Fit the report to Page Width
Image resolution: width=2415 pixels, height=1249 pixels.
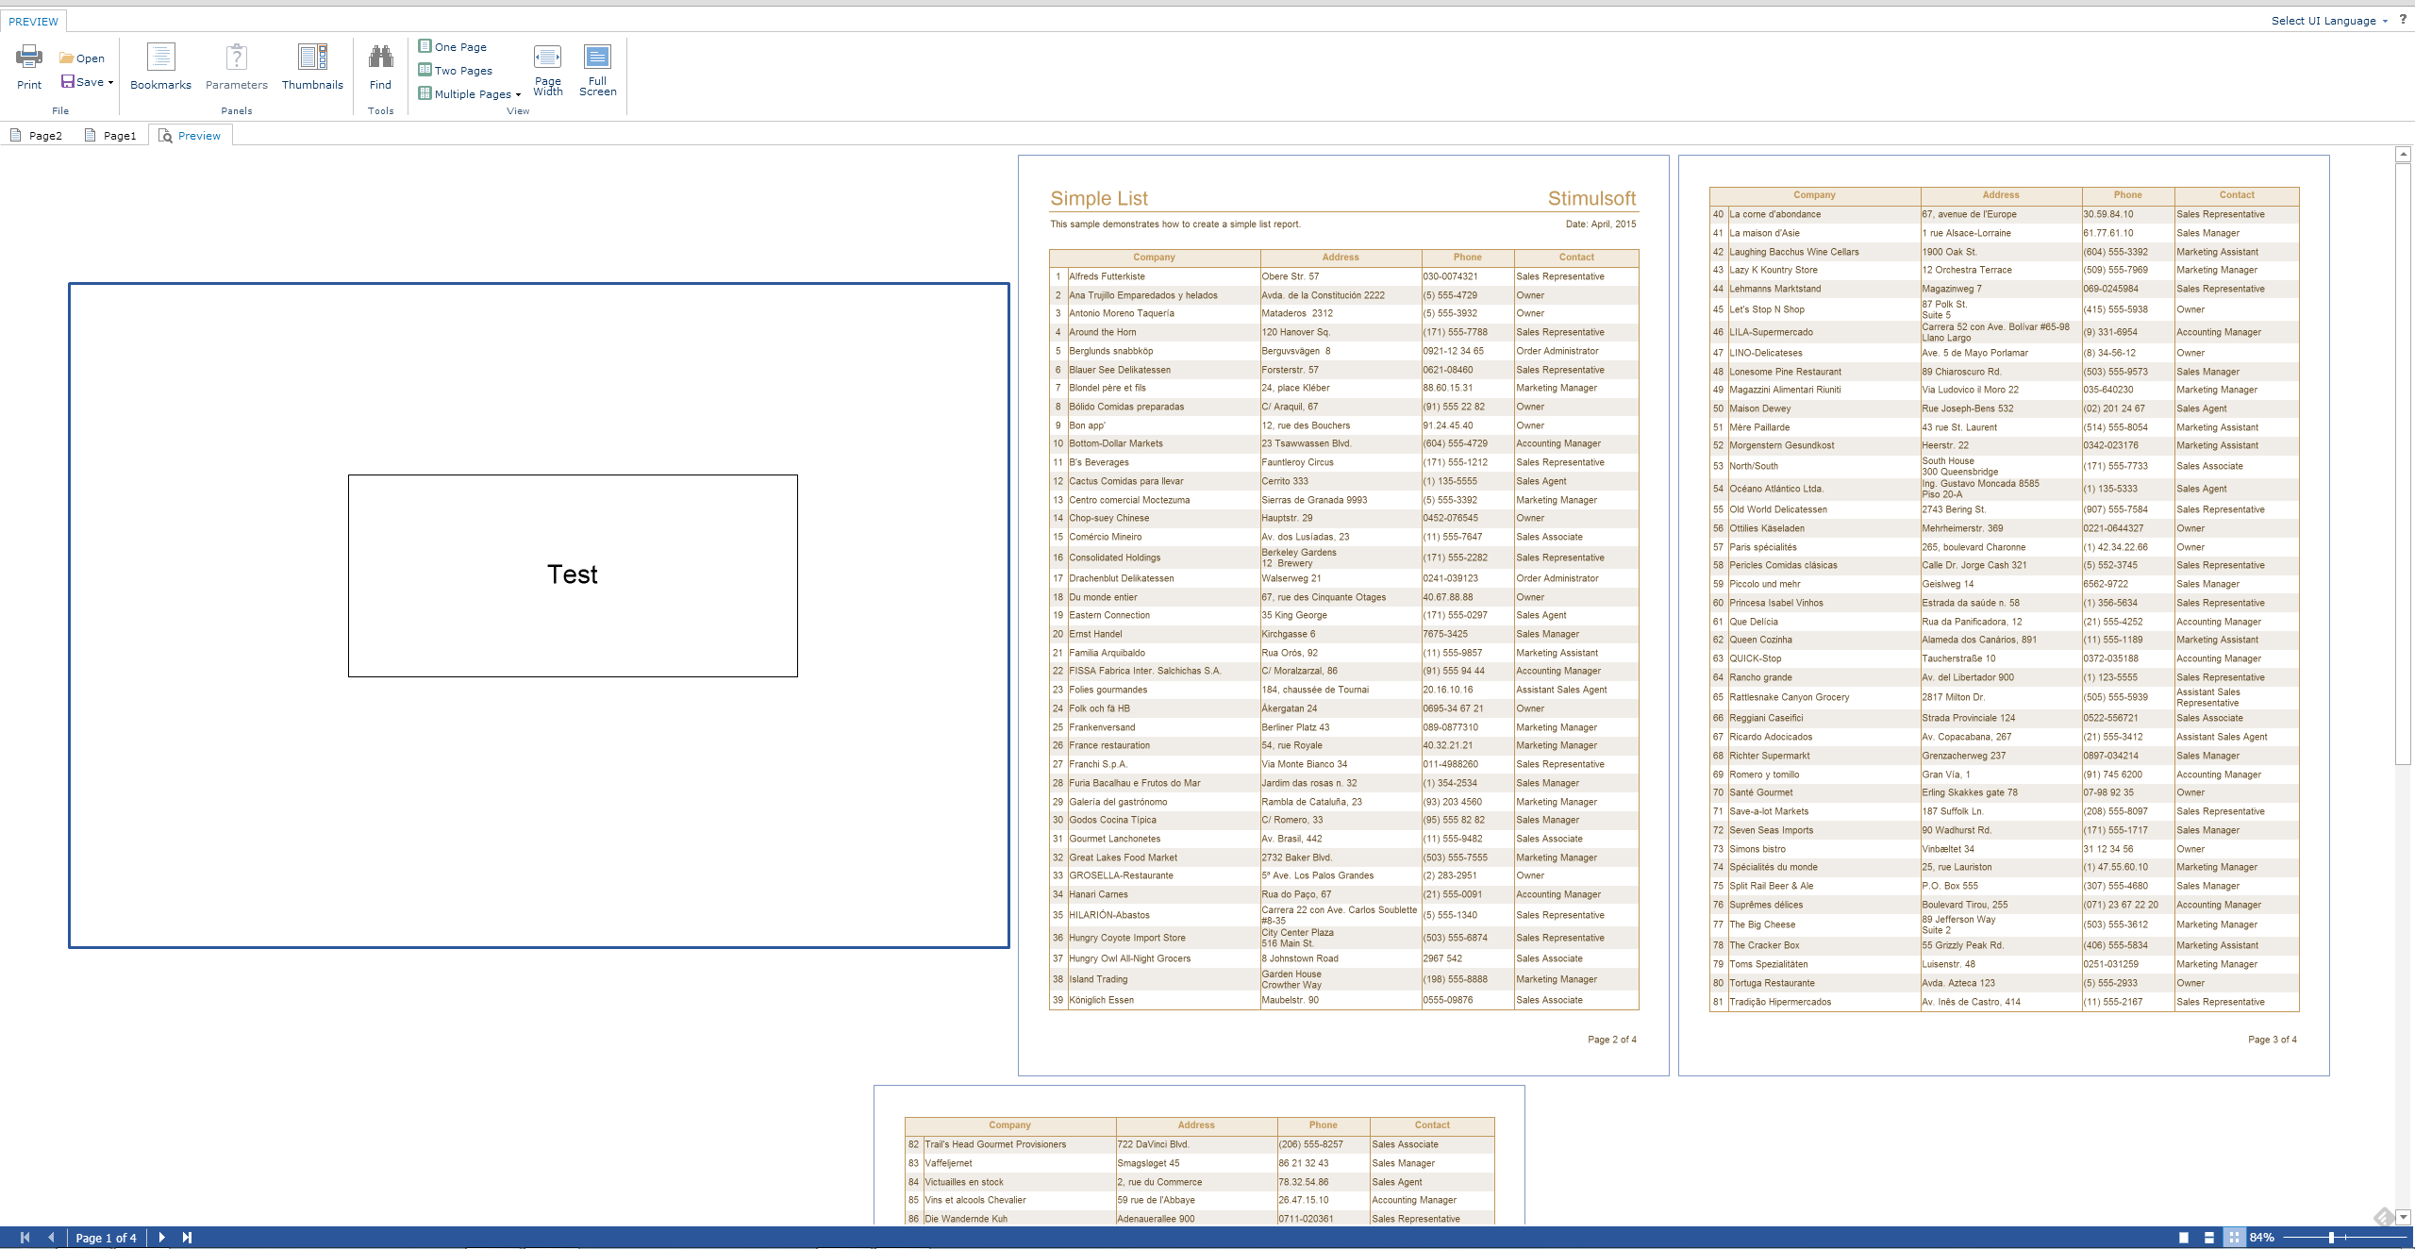click(548, 70)
